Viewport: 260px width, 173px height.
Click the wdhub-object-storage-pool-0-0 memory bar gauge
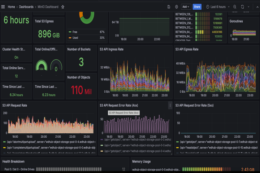(207, 169)
